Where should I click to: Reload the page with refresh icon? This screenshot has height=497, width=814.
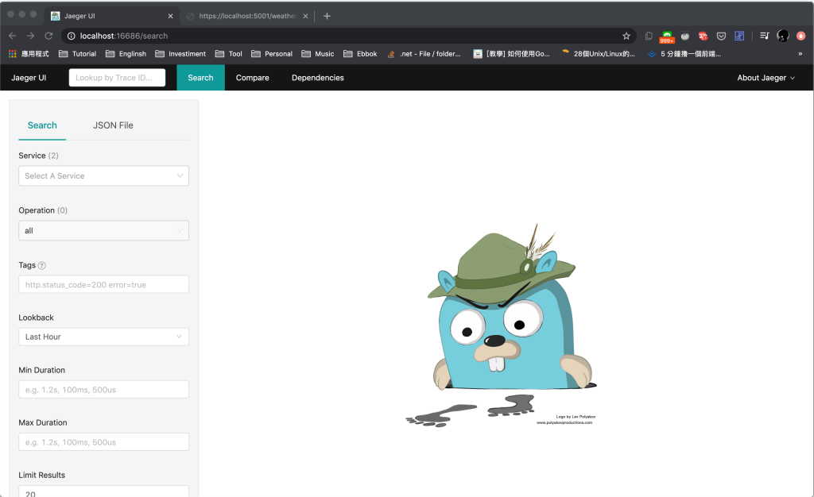pos(48,36)
